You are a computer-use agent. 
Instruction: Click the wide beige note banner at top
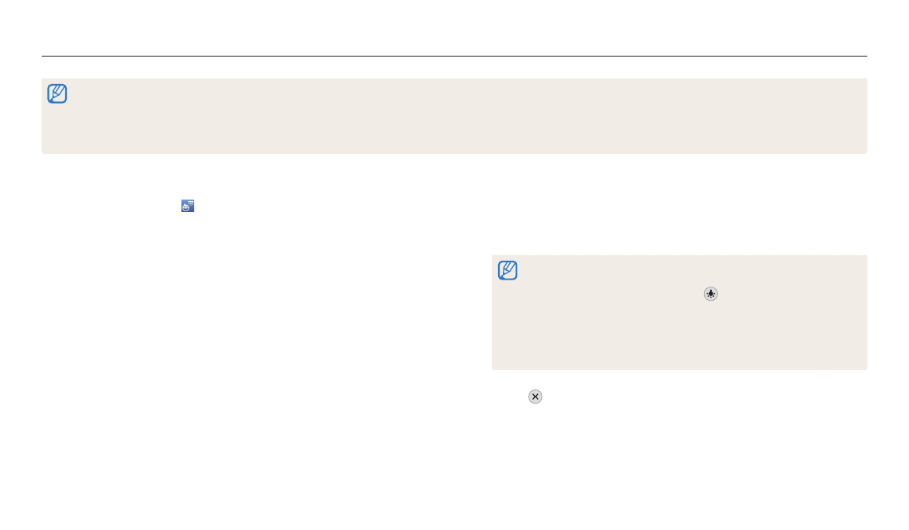click(x=454, y=116)
